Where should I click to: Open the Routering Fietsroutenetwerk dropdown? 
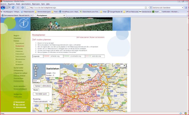pos(42,102)
